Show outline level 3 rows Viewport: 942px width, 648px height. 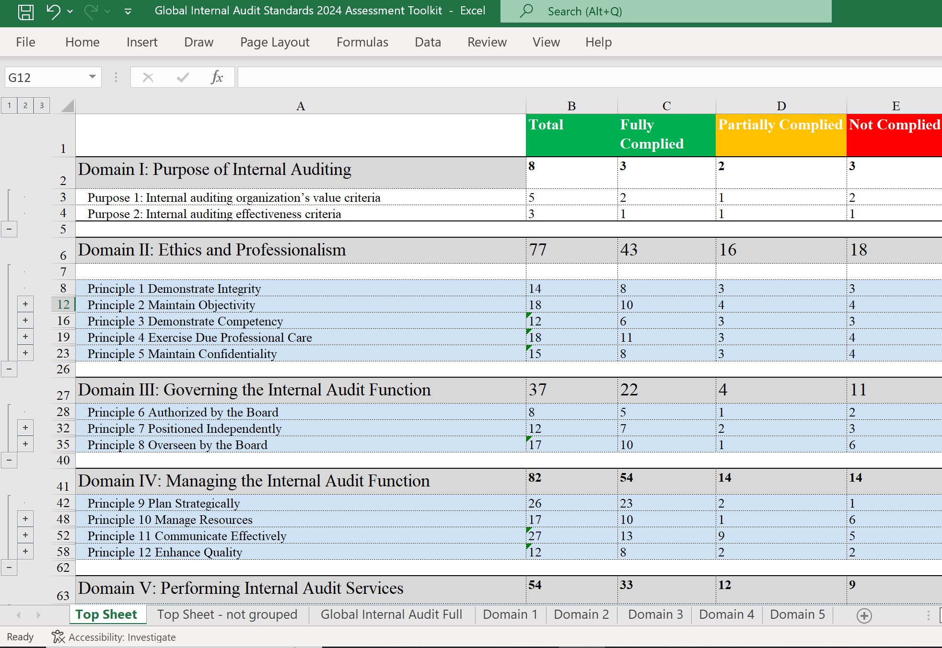tap(42, 105)
